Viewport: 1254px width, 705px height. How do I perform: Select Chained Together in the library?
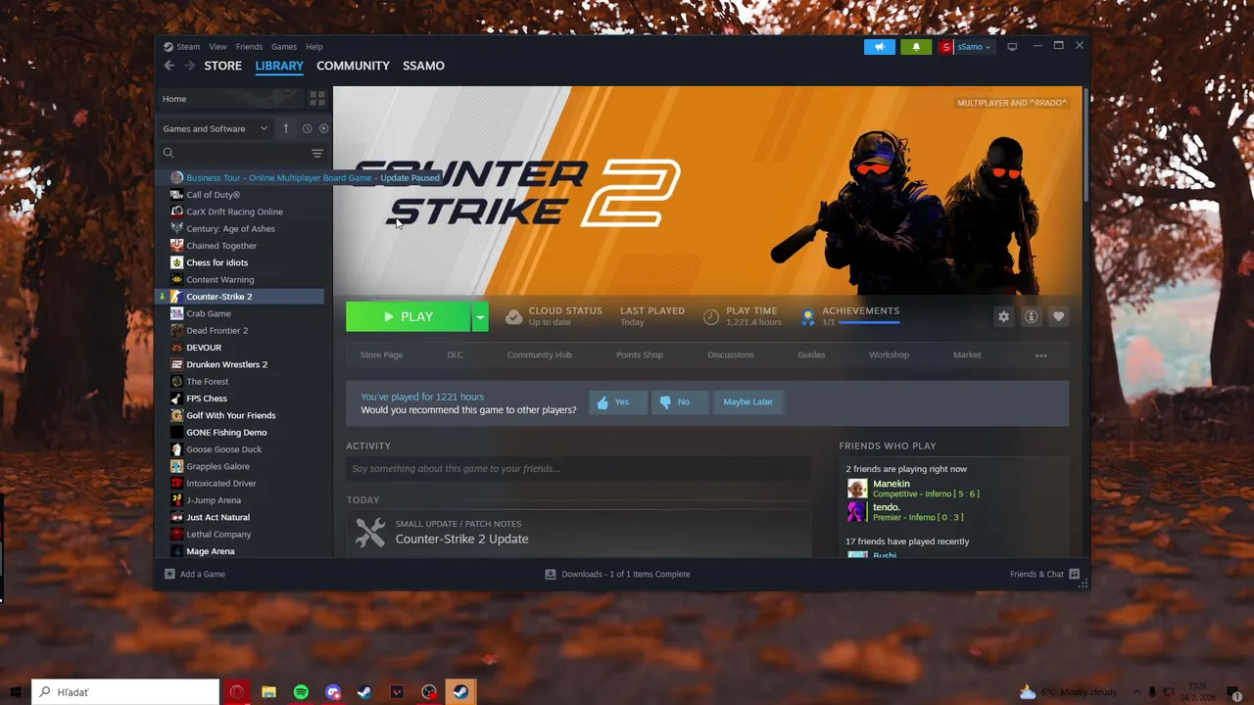click(221, 246)
